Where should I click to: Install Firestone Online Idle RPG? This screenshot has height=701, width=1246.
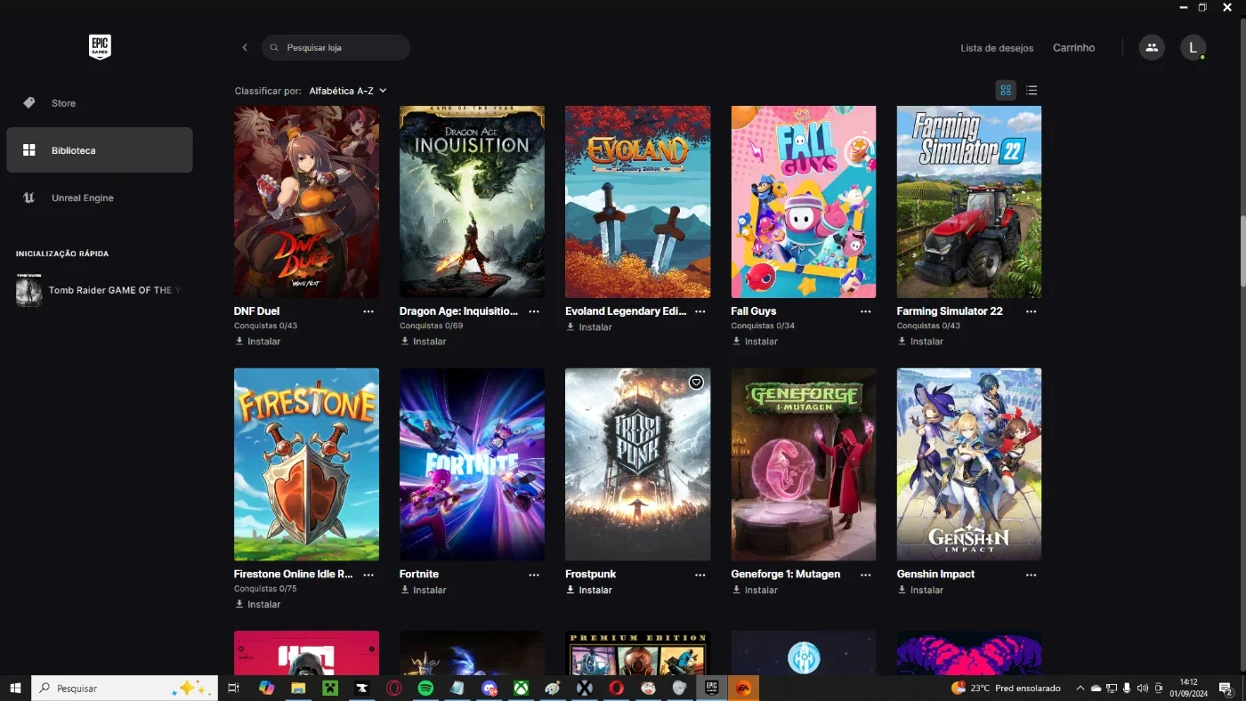point(257,604)
